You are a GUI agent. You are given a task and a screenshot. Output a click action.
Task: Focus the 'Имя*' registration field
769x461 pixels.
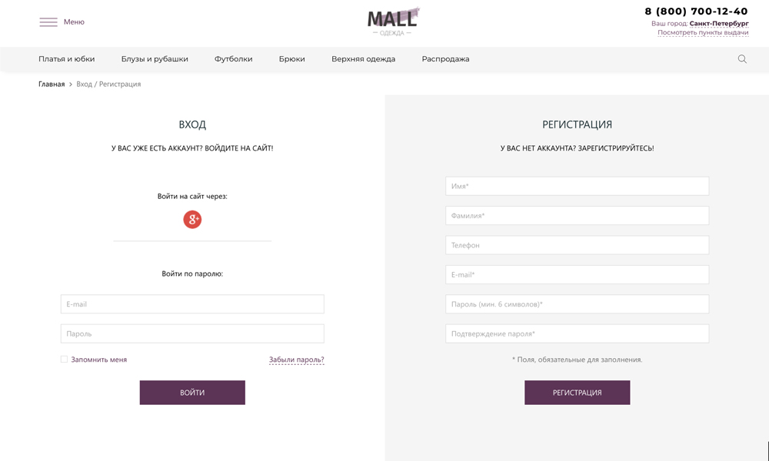pos(577,186)
